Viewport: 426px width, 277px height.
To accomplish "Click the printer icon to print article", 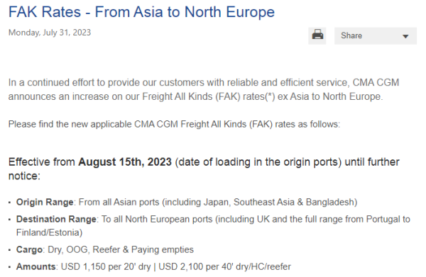I will tap(317, 35).
